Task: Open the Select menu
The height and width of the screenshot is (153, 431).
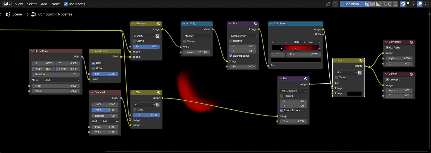Action: [32, 4]
